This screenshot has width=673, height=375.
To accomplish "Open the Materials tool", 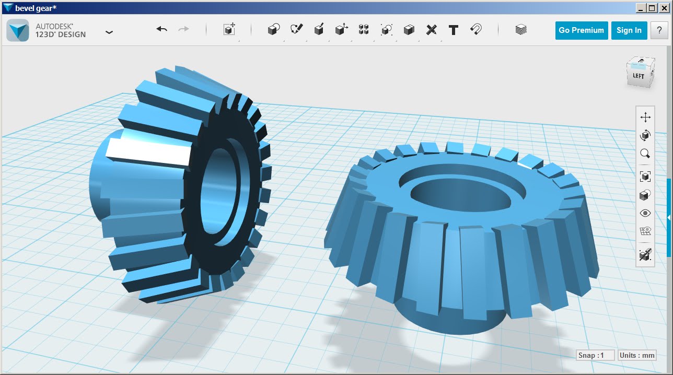I will (x=520, y=30).
